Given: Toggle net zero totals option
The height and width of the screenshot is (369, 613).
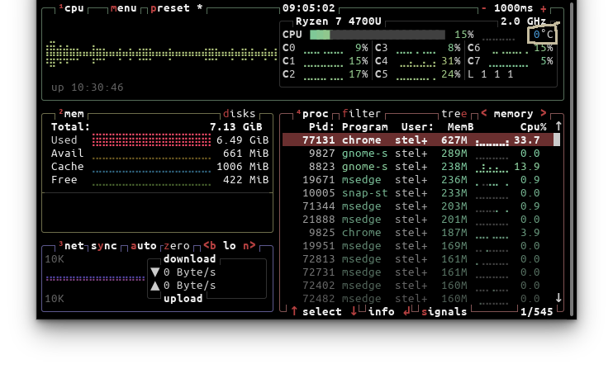Looking at the screenshot, I should (177, 246).
